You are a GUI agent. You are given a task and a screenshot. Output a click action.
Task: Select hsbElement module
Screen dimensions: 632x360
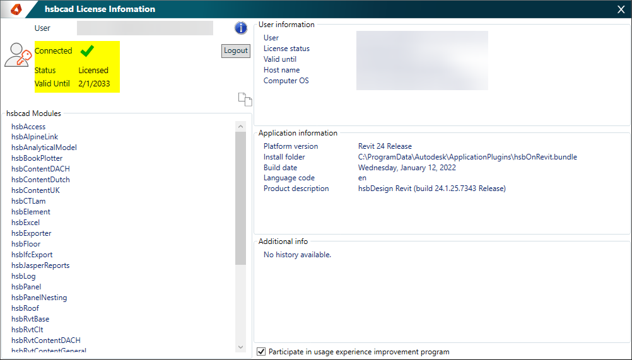pos(31,212)
